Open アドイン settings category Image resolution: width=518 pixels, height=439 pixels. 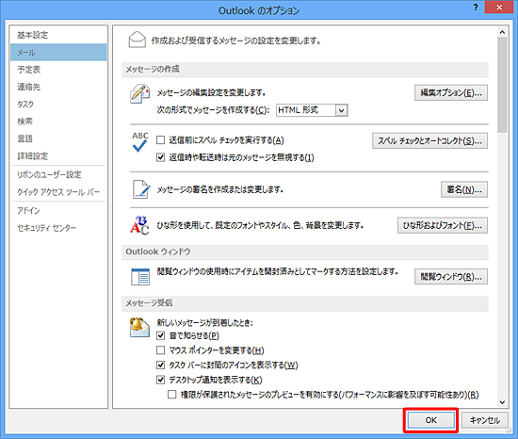coord(58,210)
